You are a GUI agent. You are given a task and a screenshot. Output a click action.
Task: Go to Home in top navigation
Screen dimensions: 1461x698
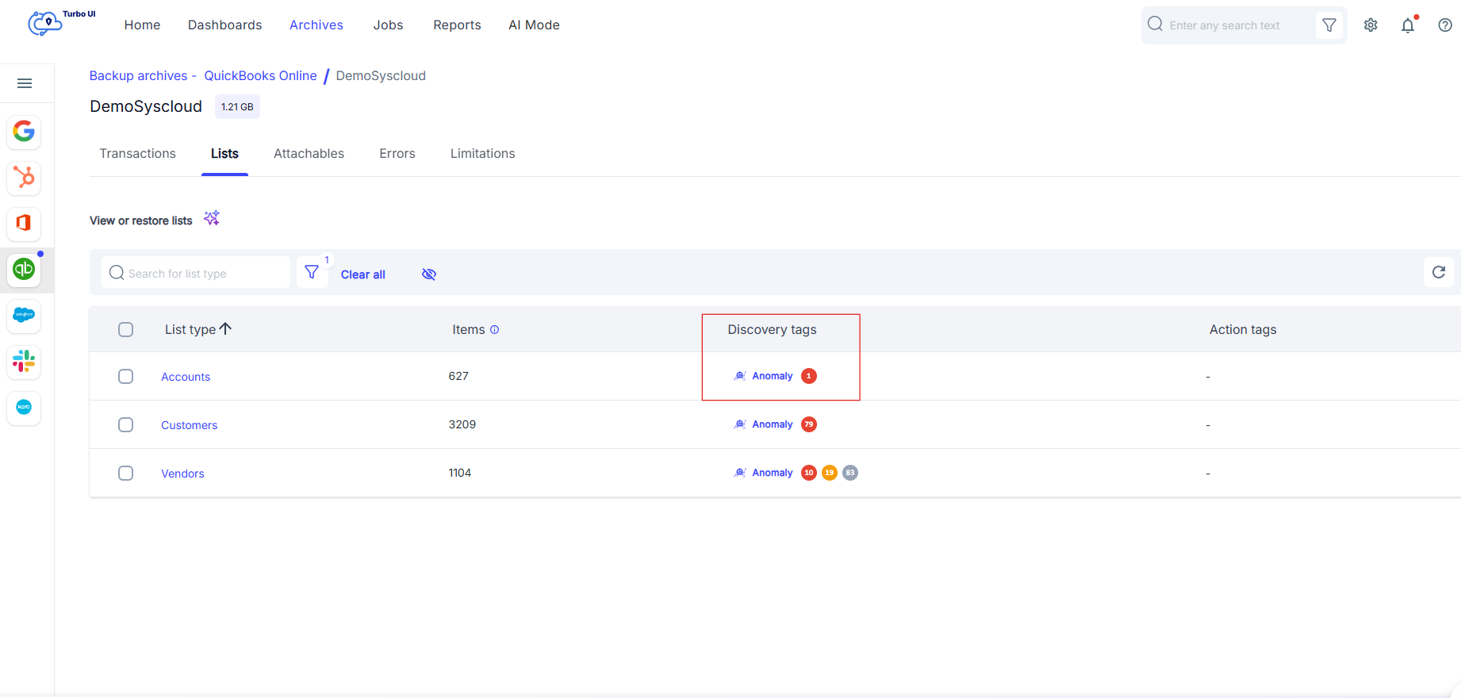point(143,25)
